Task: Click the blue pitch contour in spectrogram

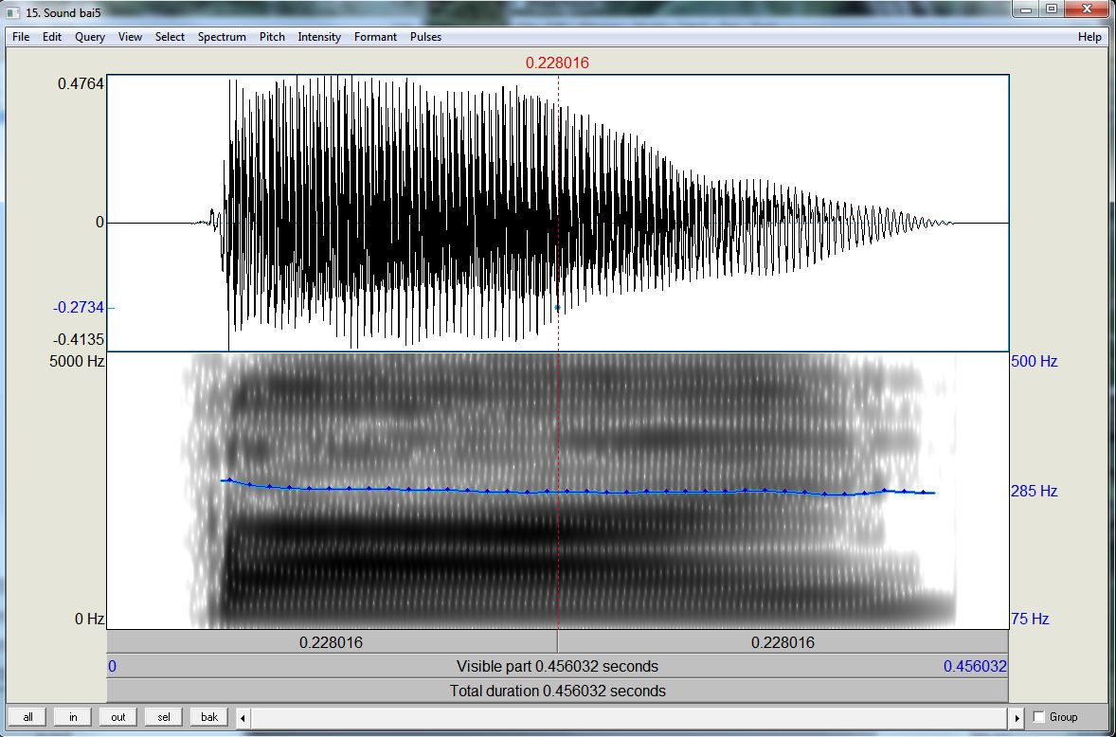Action: coord(577,490)
